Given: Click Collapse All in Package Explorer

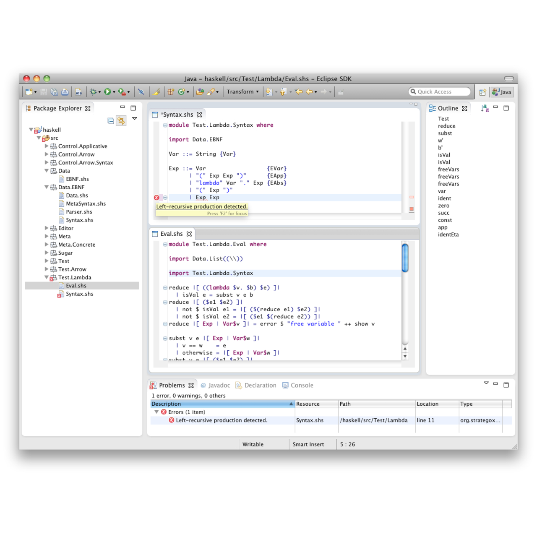Looking at the screenshot, I should pos(111,121).
